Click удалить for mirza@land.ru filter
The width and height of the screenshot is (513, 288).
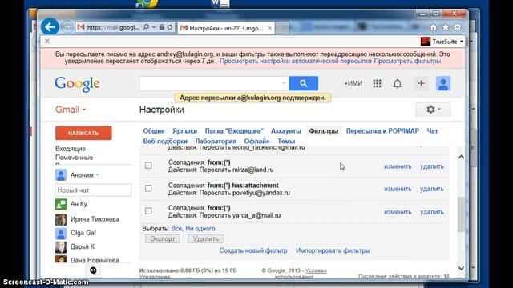coord(432,166)
